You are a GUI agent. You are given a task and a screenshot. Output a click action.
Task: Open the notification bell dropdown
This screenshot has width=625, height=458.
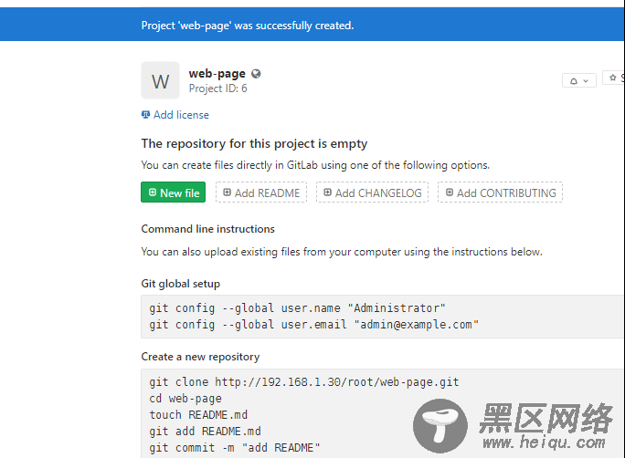[578, 81]
